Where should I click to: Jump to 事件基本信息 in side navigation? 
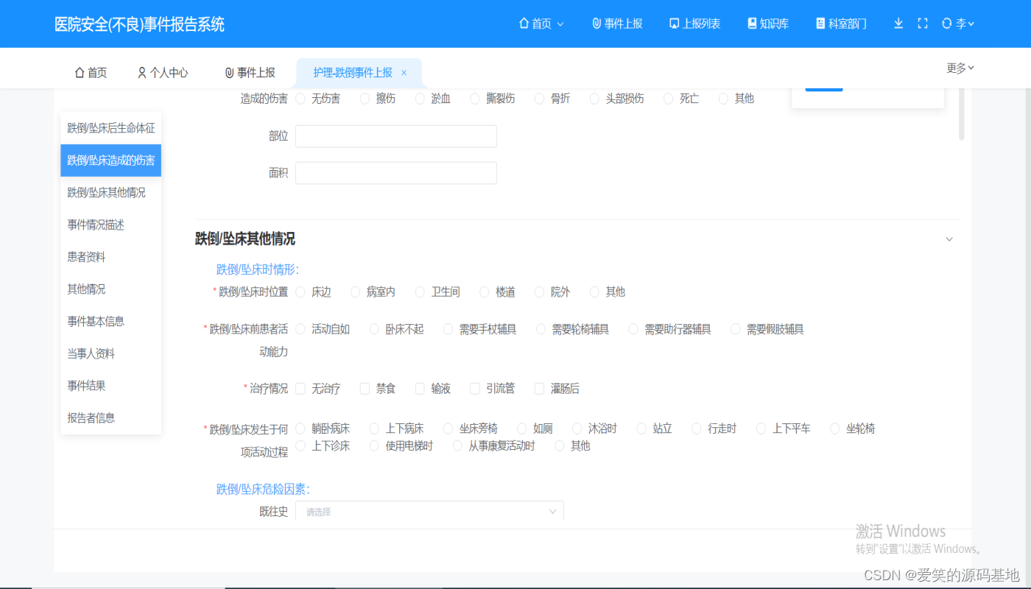[x=111, y=321]
